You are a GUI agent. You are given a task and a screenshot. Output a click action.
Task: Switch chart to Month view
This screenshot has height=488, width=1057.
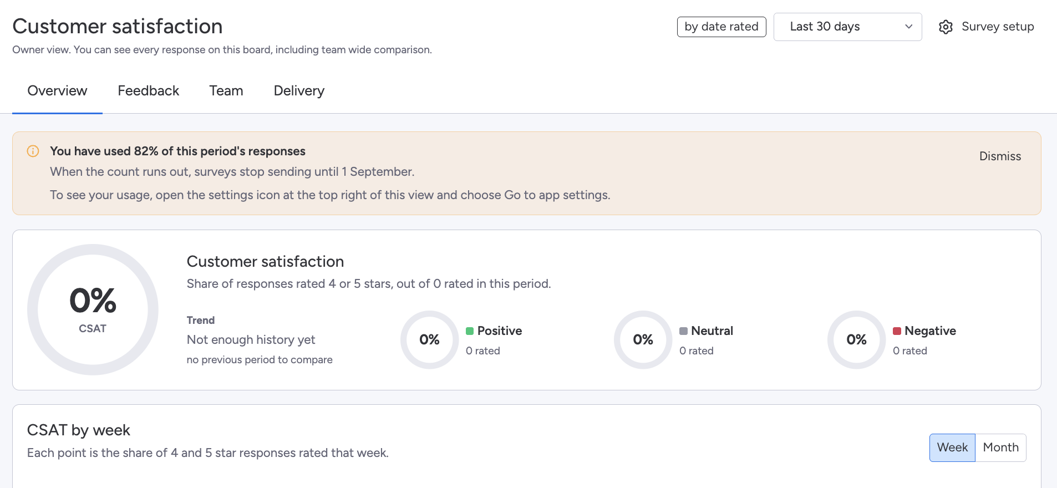(x=1000, y=448)
